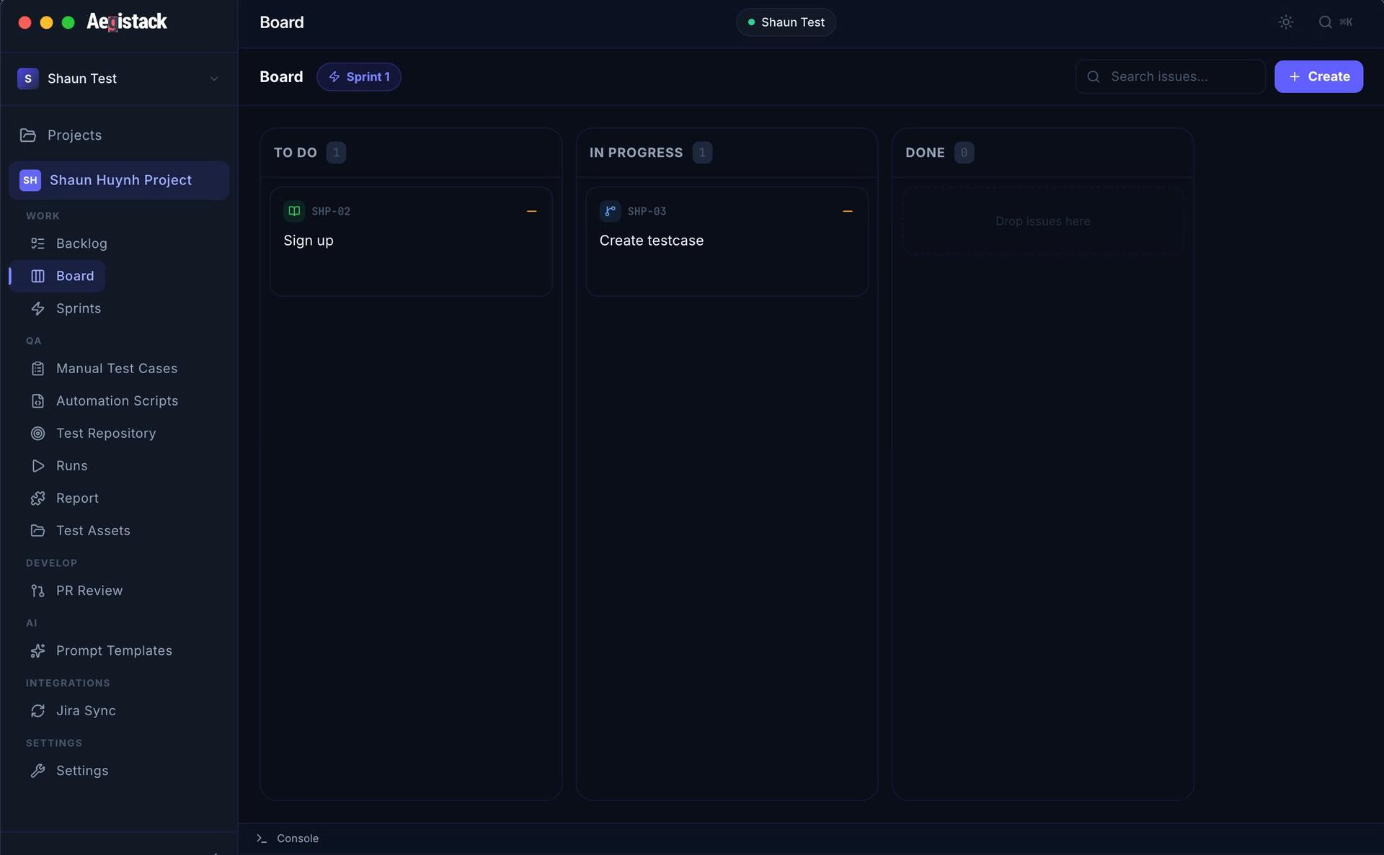Click the DONE column count badge
Viewport: 1384px width, 855px height.
tap(964, 153)
